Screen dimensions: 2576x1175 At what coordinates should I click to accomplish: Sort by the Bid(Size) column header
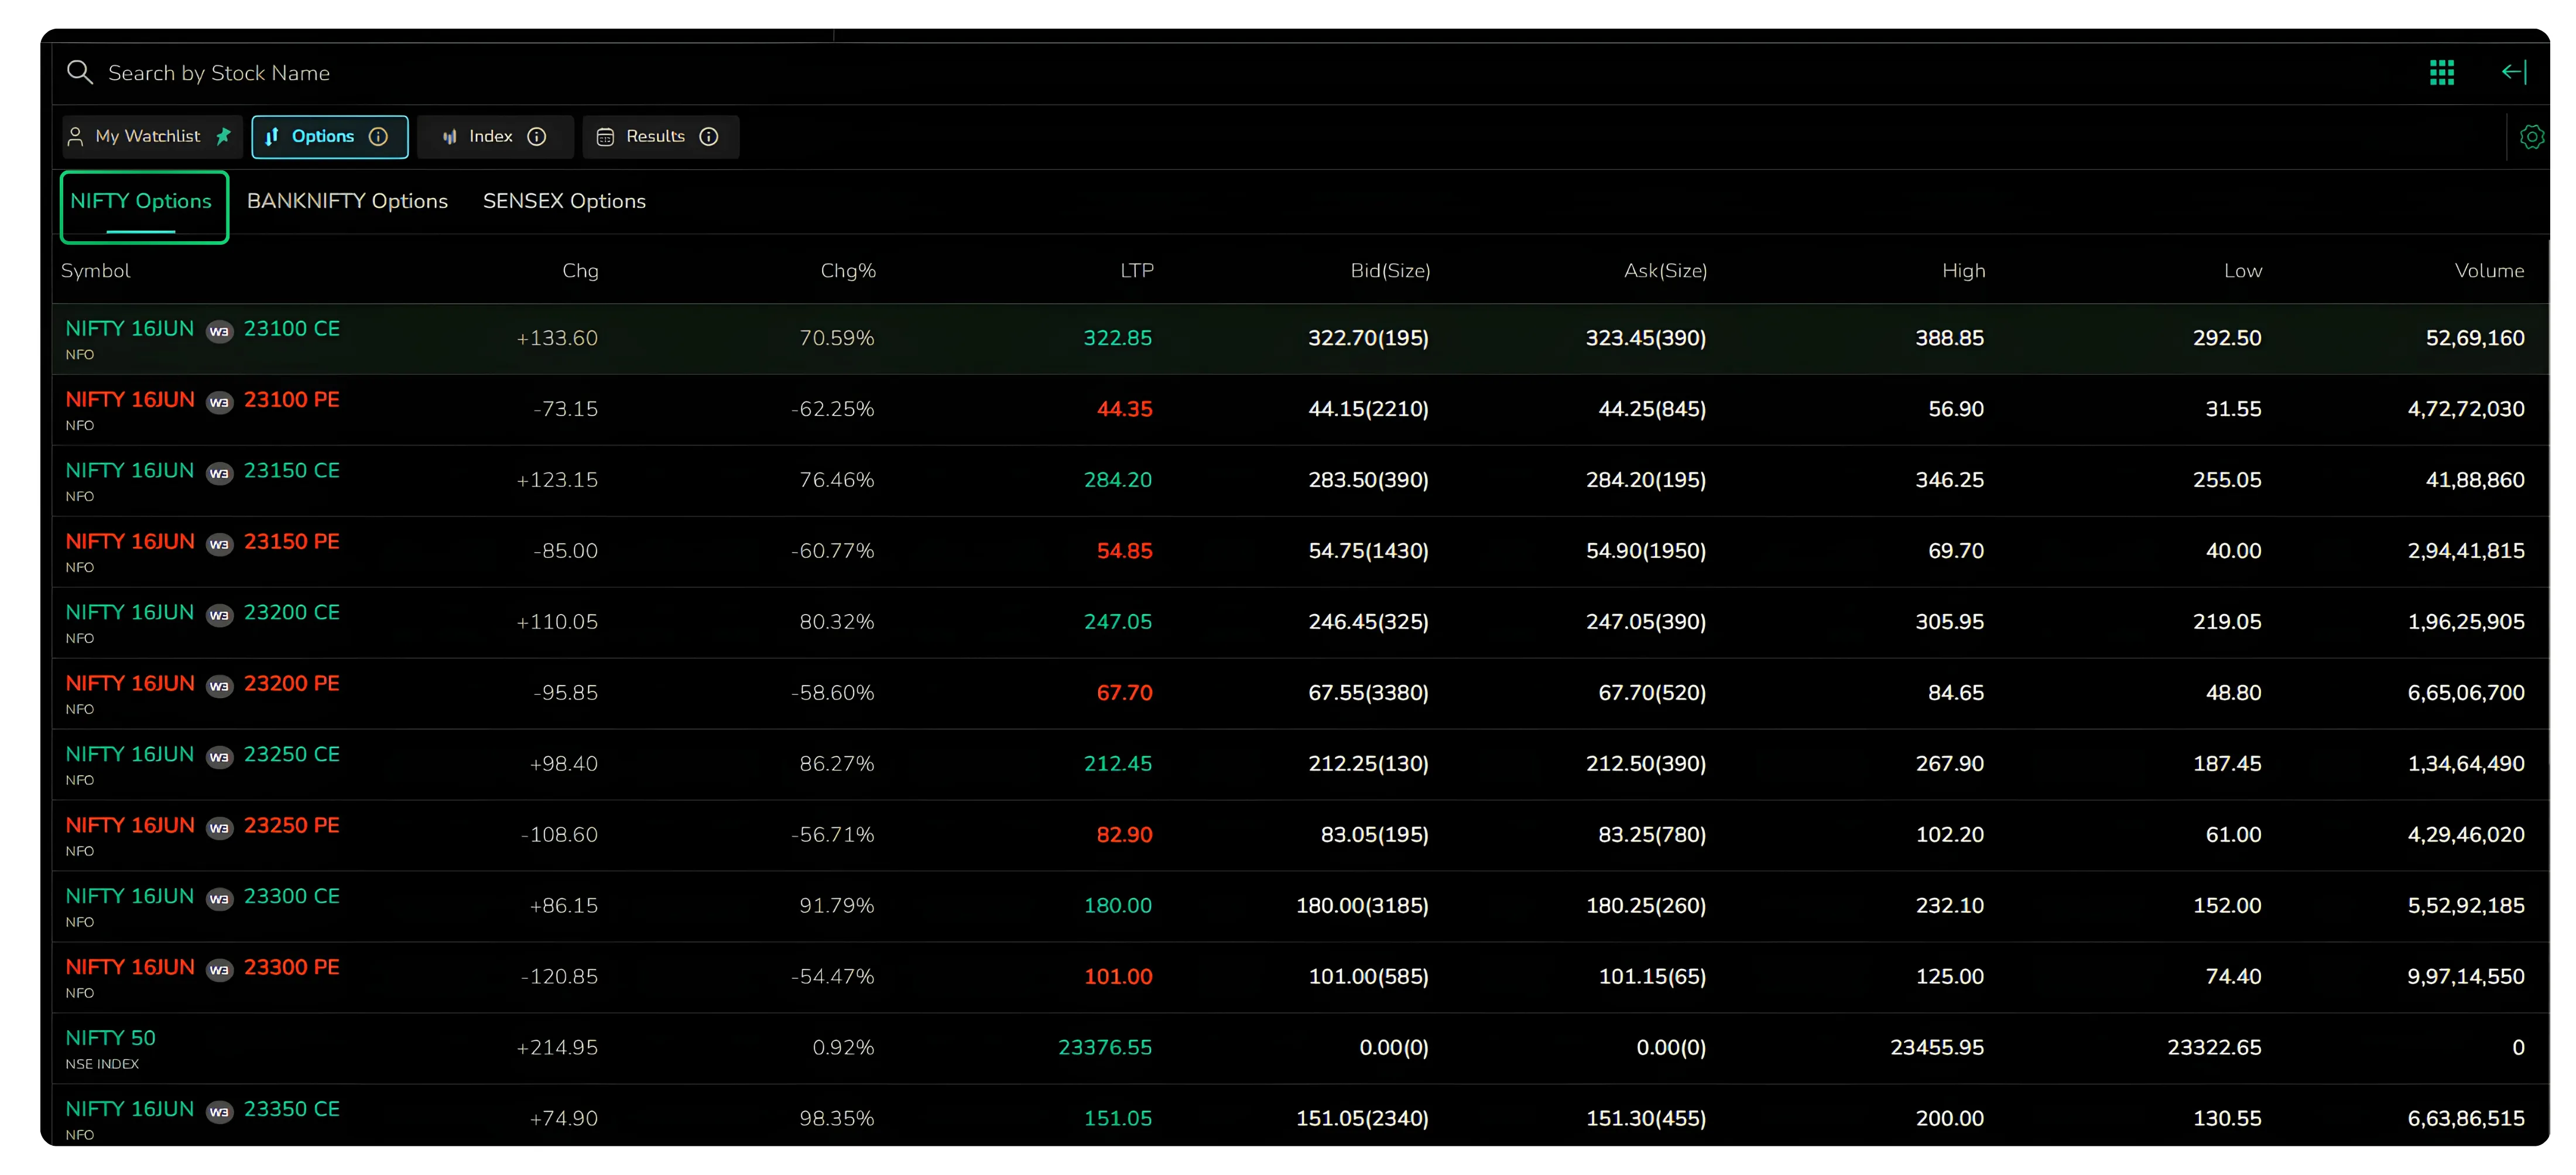coord(1390,271)
